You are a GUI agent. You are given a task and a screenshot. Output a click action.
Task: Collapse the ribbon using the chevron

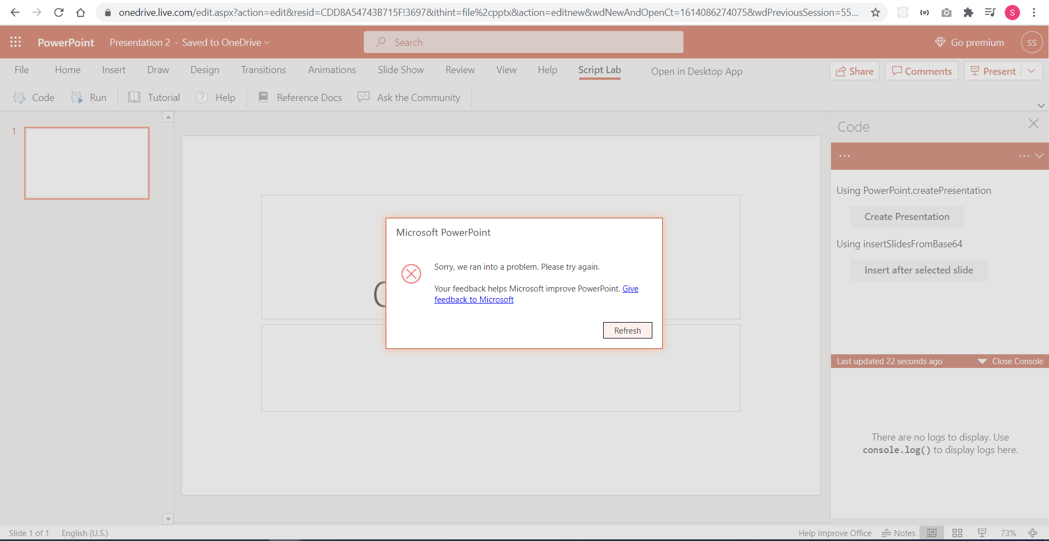(x=1041, y=105)
